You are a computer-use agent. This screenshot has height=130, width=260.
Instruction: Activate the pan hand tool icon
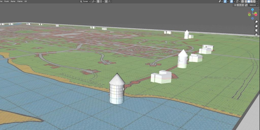click(256, 26)
